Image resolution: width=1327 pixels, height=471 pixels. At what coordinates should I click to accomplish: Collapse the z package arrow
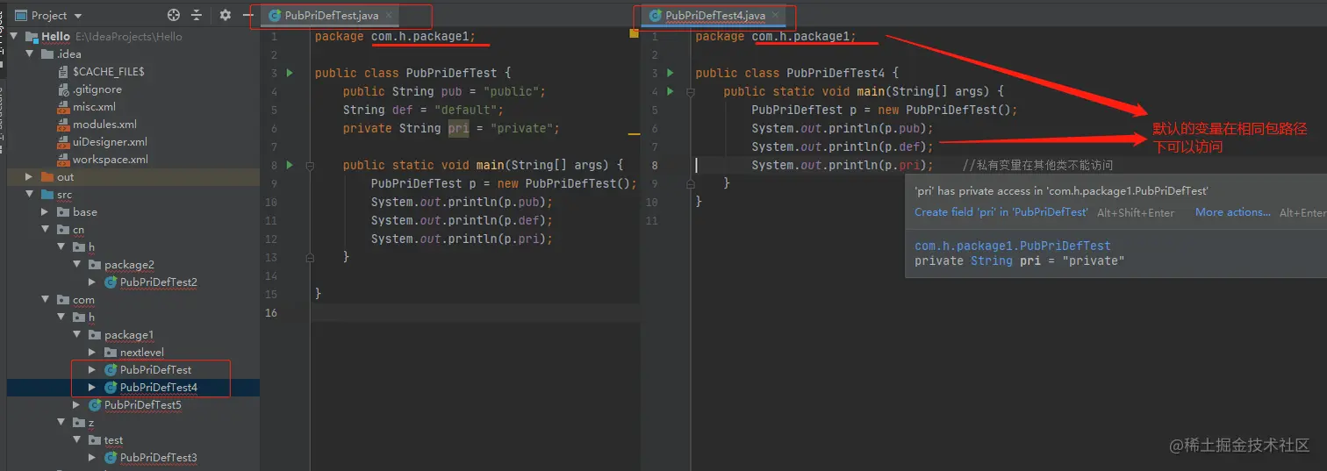click(x=61, y=423)
